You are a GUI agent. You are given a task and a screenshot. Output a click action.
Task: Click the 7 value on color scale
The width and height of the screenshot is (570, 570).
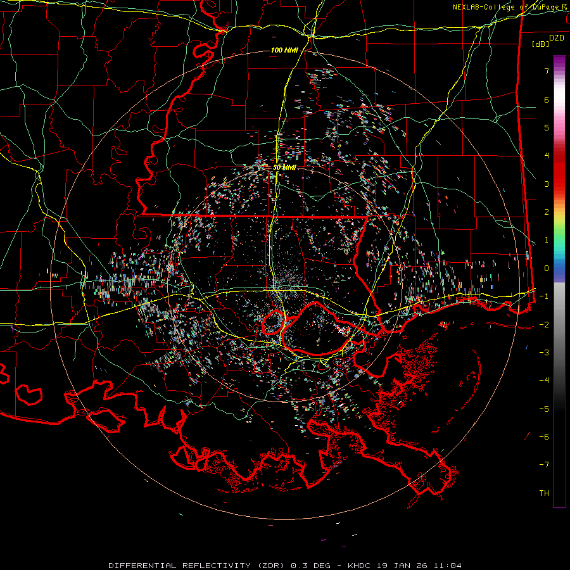pyautogui.click(x=547, y=71)
